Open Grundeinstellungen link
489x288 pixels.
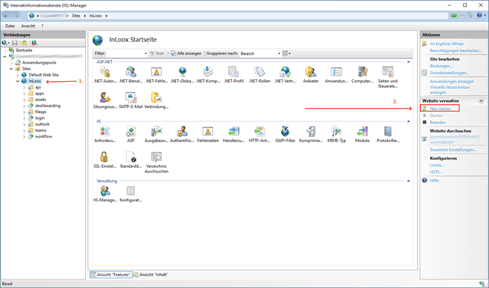tap(449, 73)
